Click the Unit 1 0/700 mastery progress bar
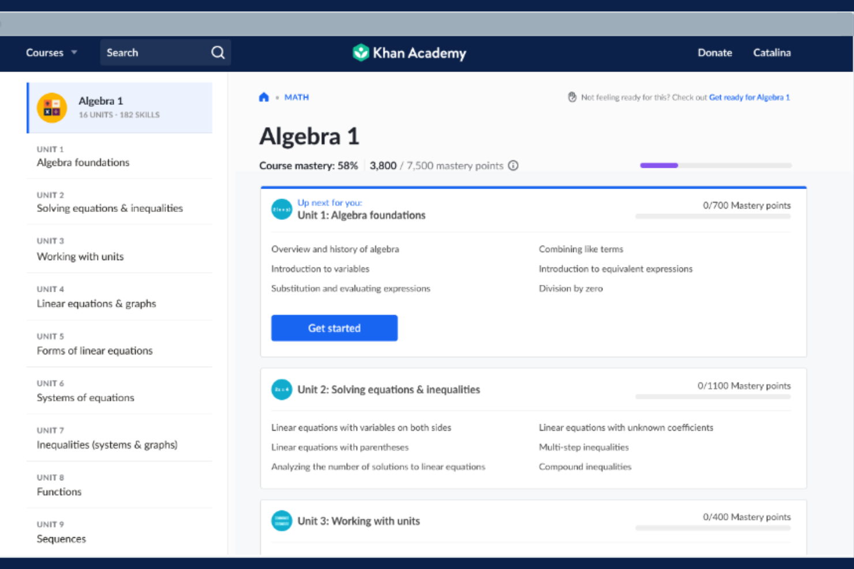 pos(713,216)
